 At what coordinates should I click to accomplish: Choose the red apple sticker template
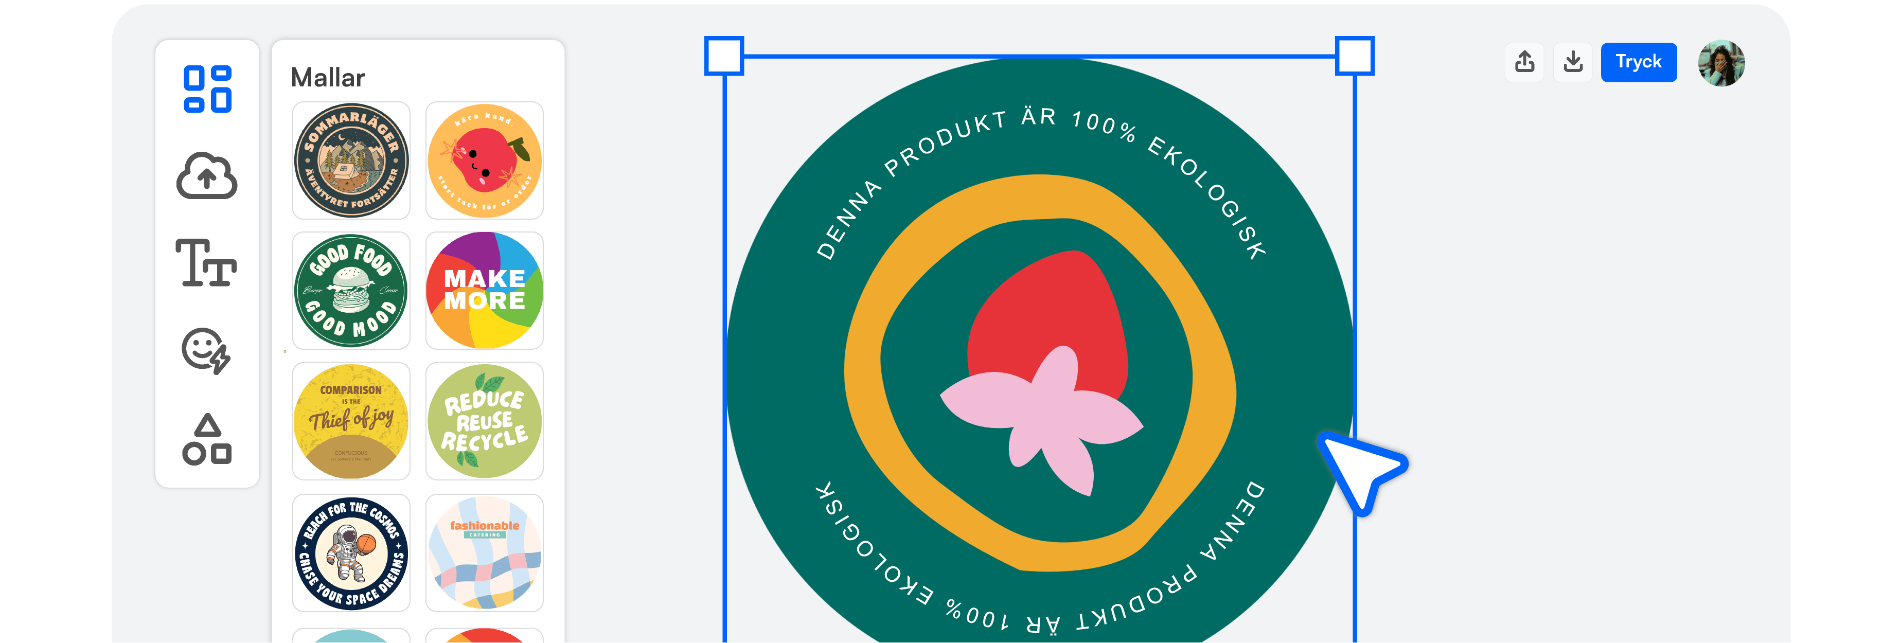(x=484, y=161)
